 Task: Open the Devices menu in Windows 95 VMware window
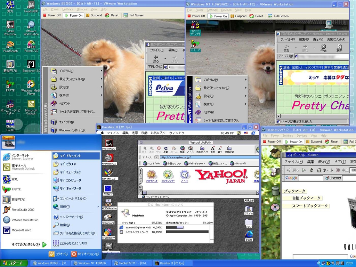[x=82, y=9]
